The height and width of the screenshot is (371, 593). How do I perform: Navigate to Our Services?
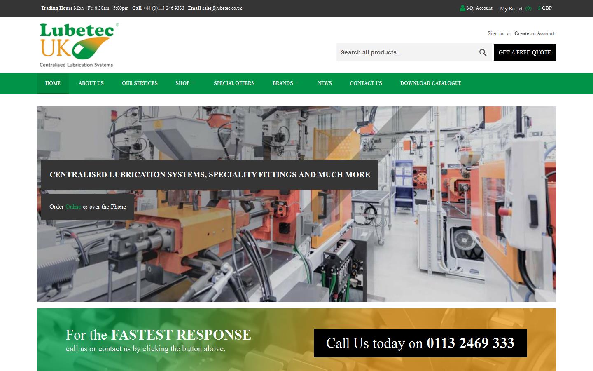click(x=140, y=83)
